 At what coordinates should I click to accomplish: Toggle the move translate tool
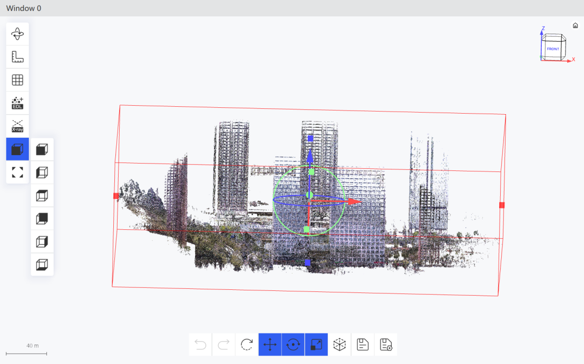pos(270,345)
